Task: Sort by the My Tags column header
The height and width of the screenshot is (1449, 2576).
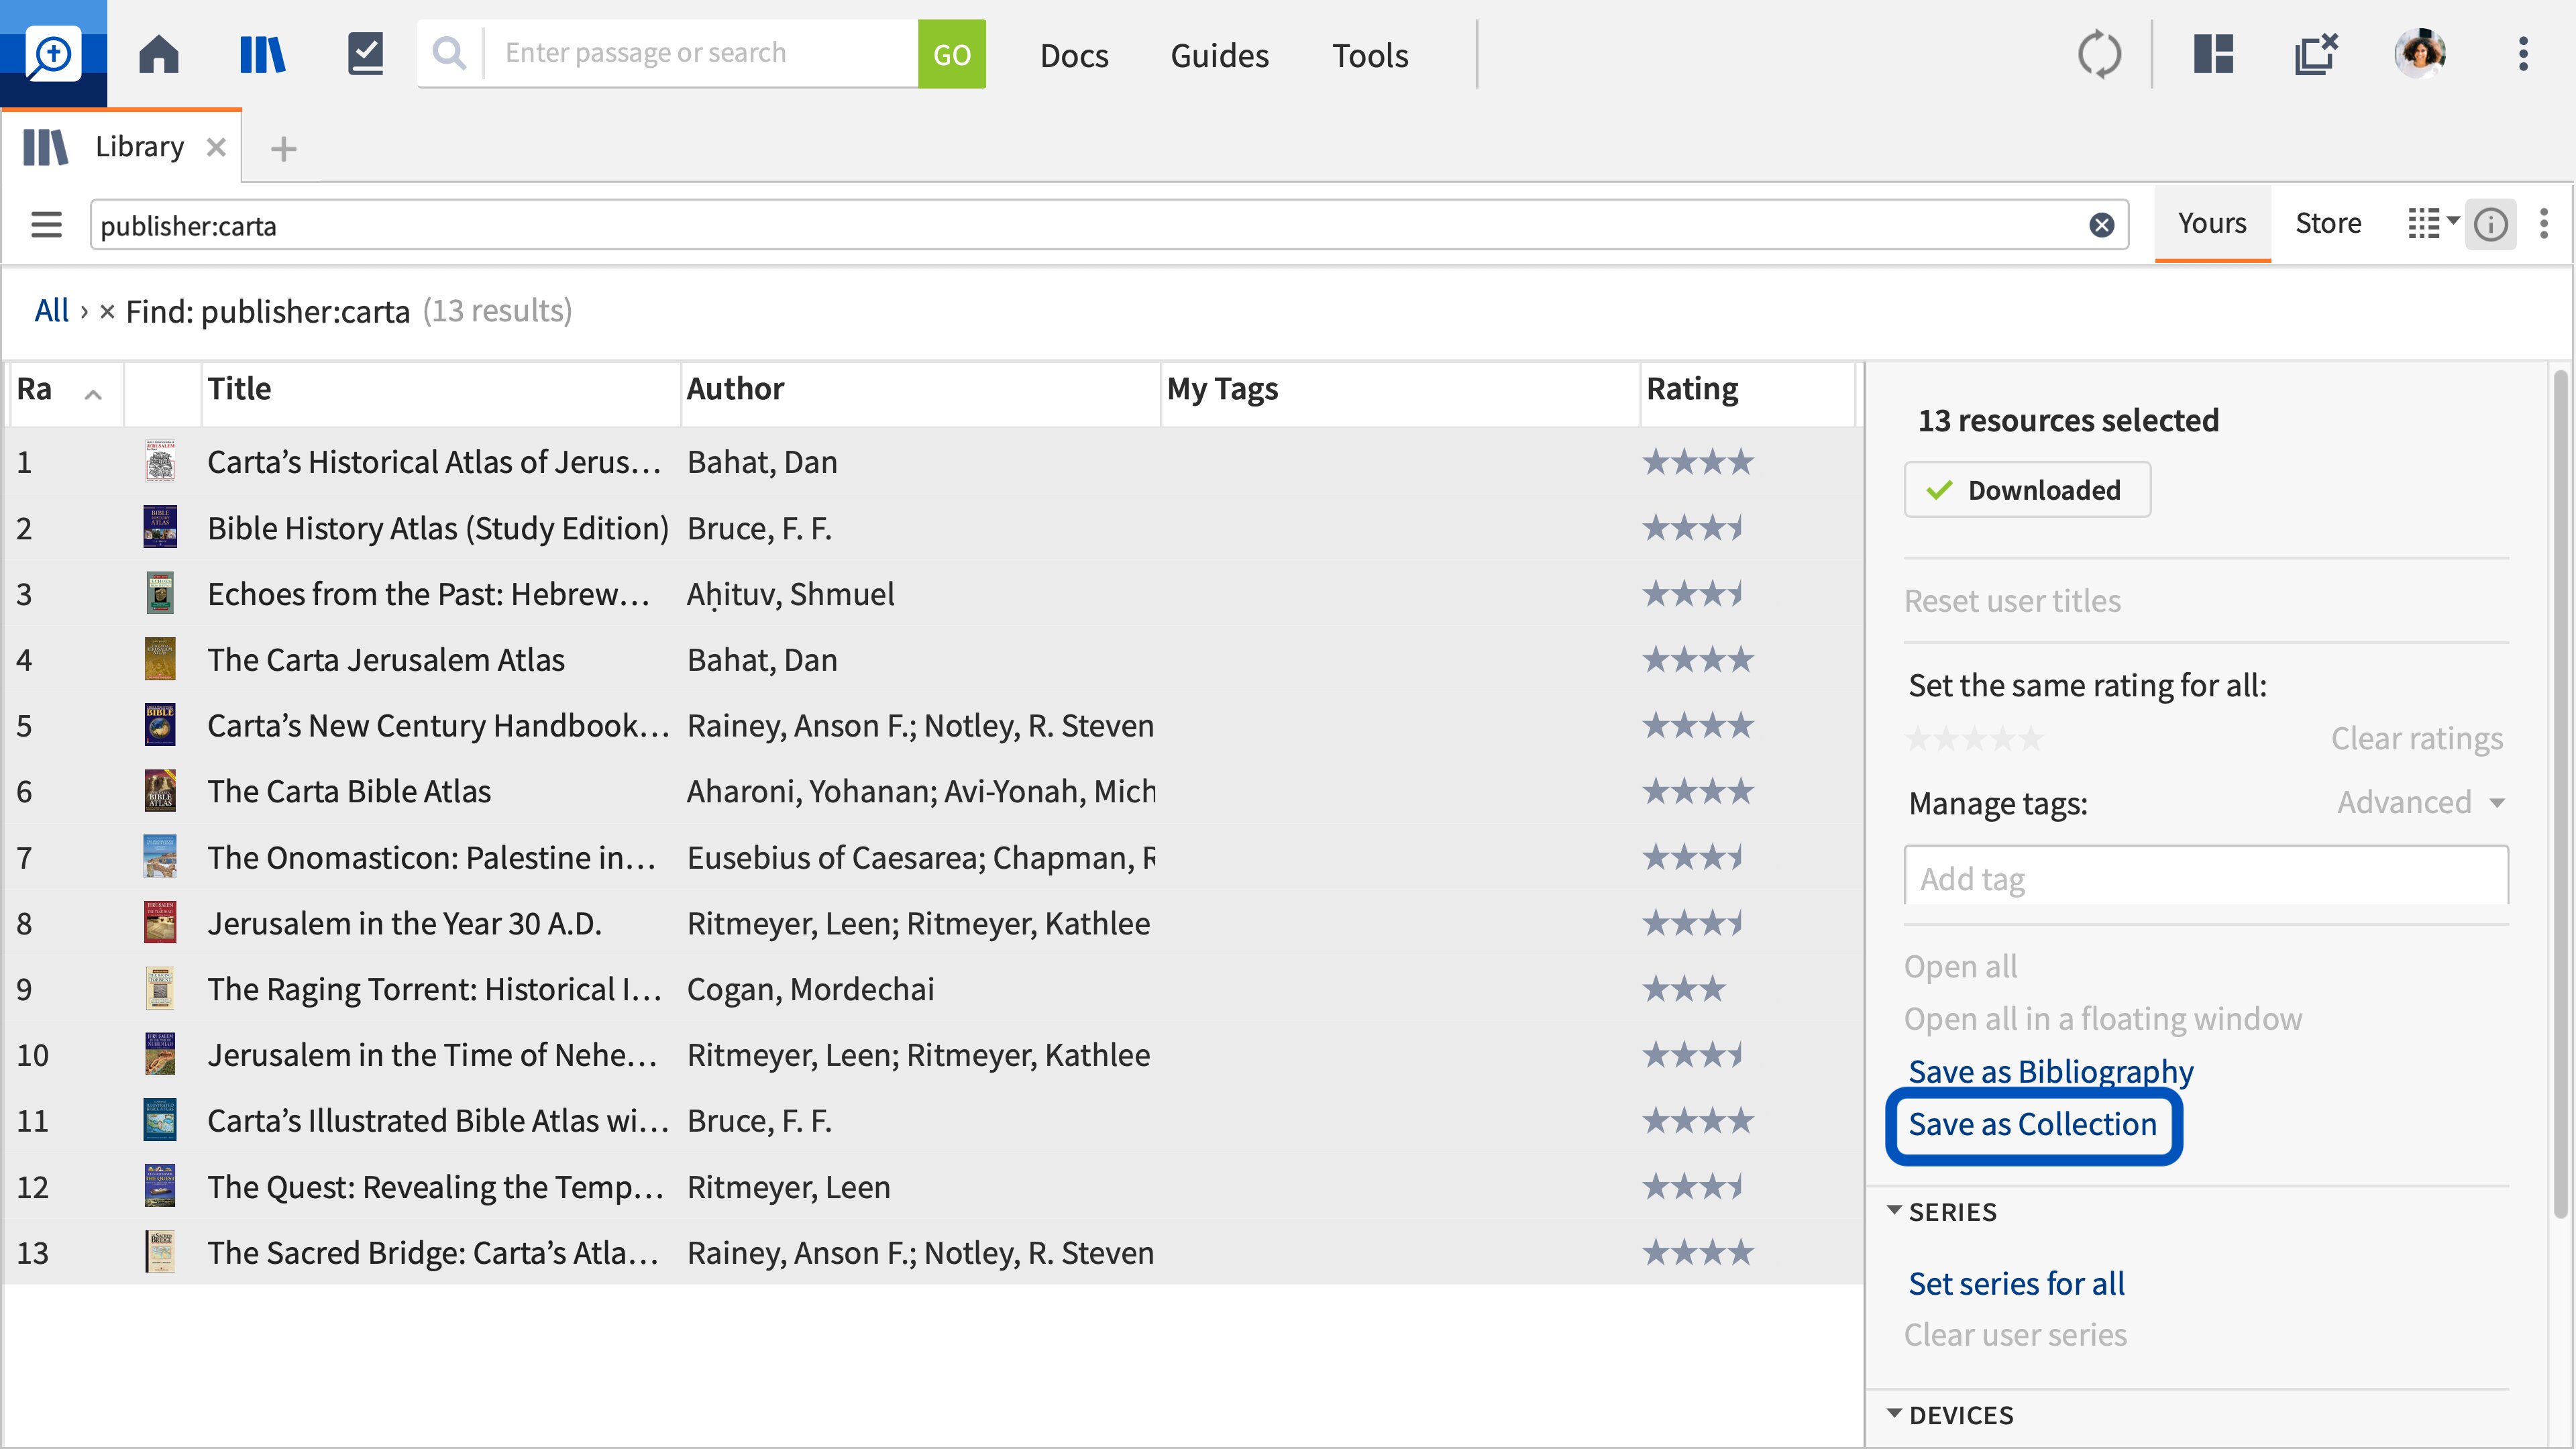Action: point(1400,390)
